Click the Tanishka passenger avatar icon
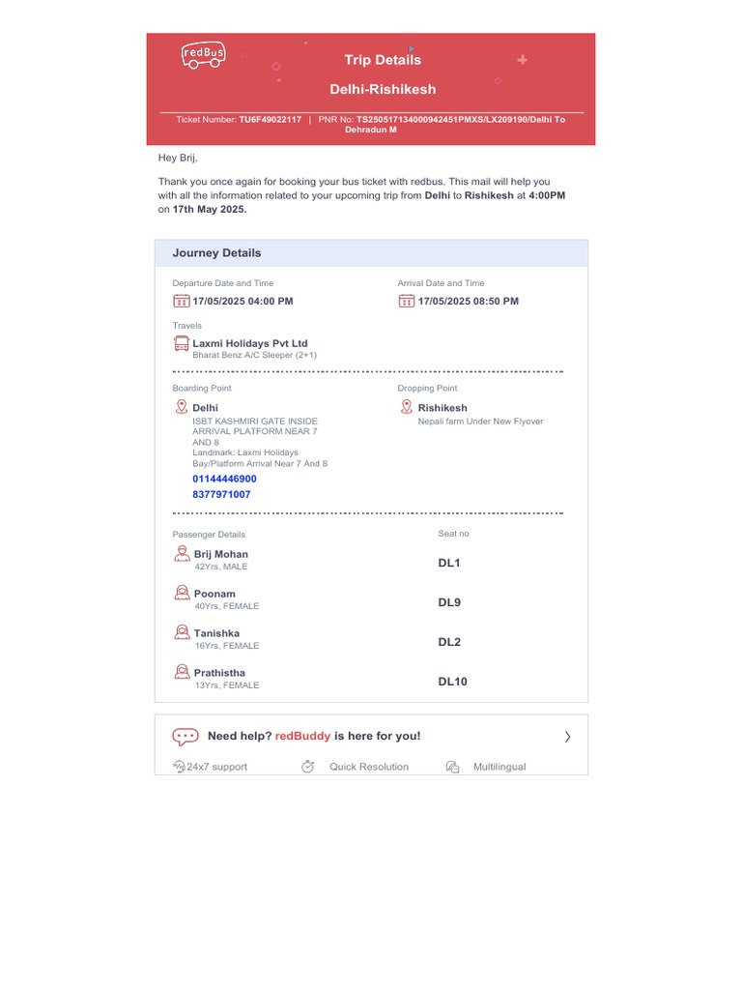Screen dimensions: 742x990 (182, 632)
